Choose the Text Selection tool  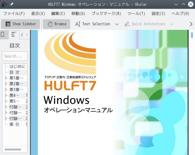click(93, 24)
